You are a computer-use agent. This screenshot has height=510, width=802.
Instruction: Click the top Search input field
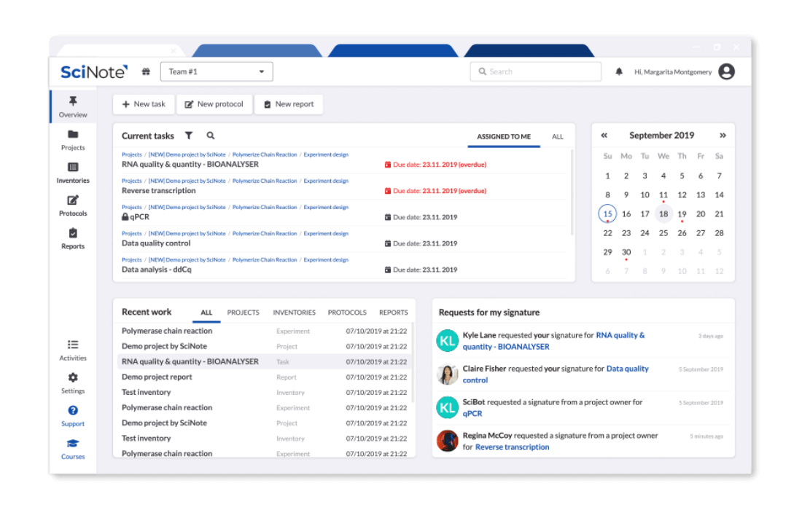[x=536, y=71]
